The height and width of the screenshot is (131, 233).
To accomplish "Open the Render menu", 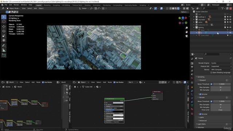I will [x=16, y=5].
